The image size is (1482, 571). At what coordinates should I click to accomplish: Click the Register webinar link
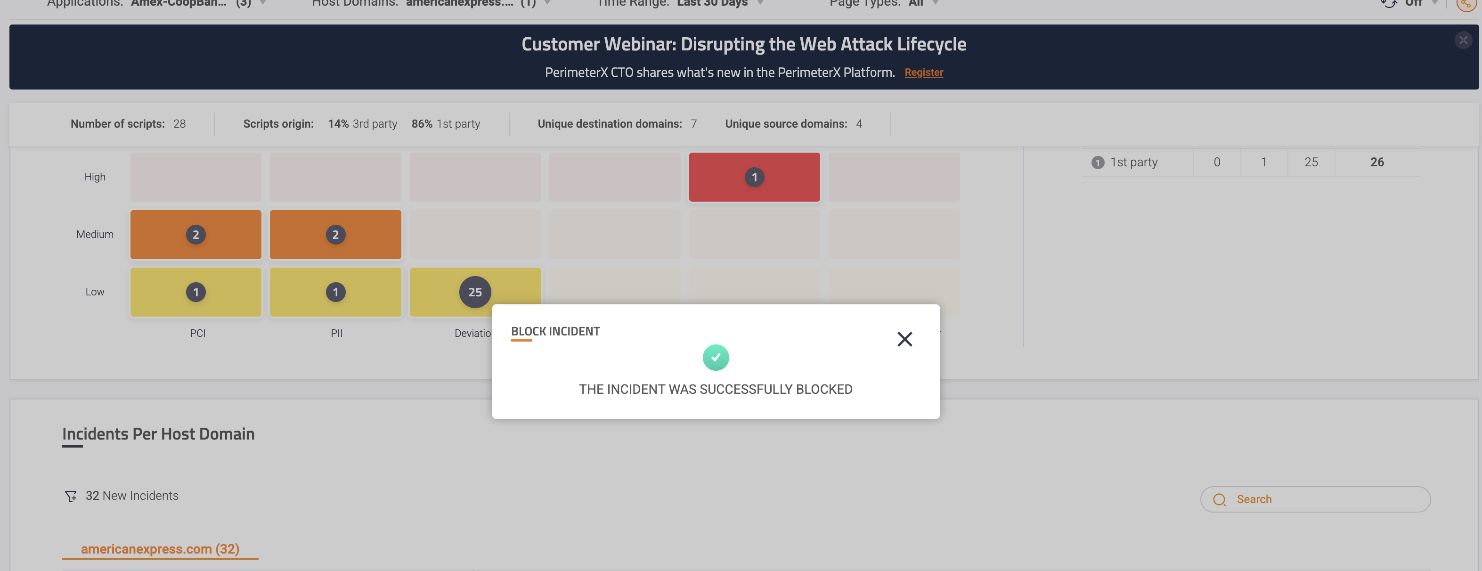tap(923, 73)
